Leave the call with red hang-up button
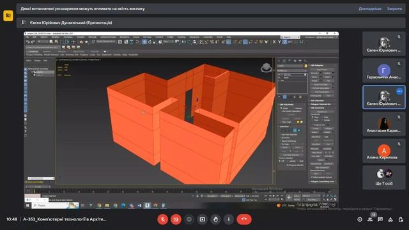 tap(244, 219)
